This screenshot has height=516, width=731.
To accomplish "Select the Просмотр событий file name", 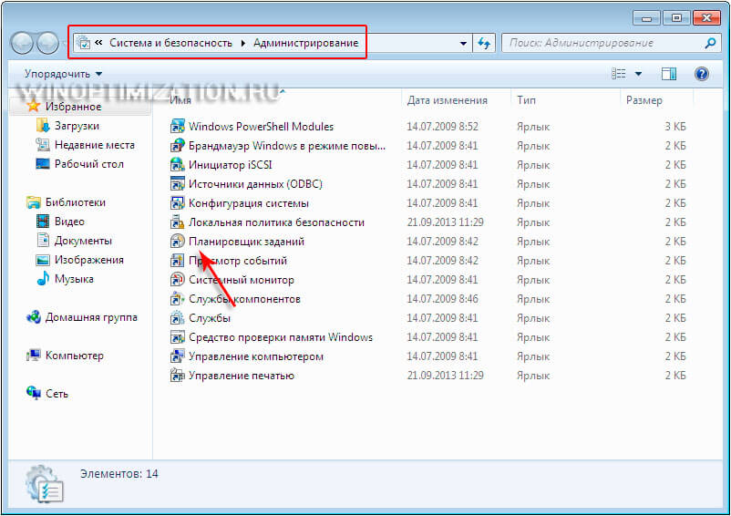I will point(238,261).
